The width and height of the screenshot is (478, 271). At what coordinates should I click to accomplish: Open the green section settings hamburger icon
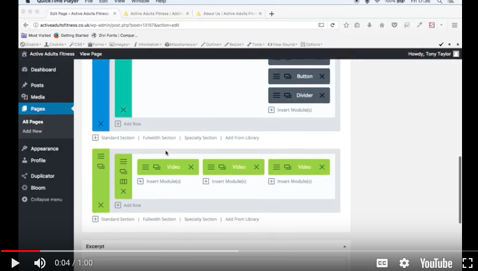(101, 156)
